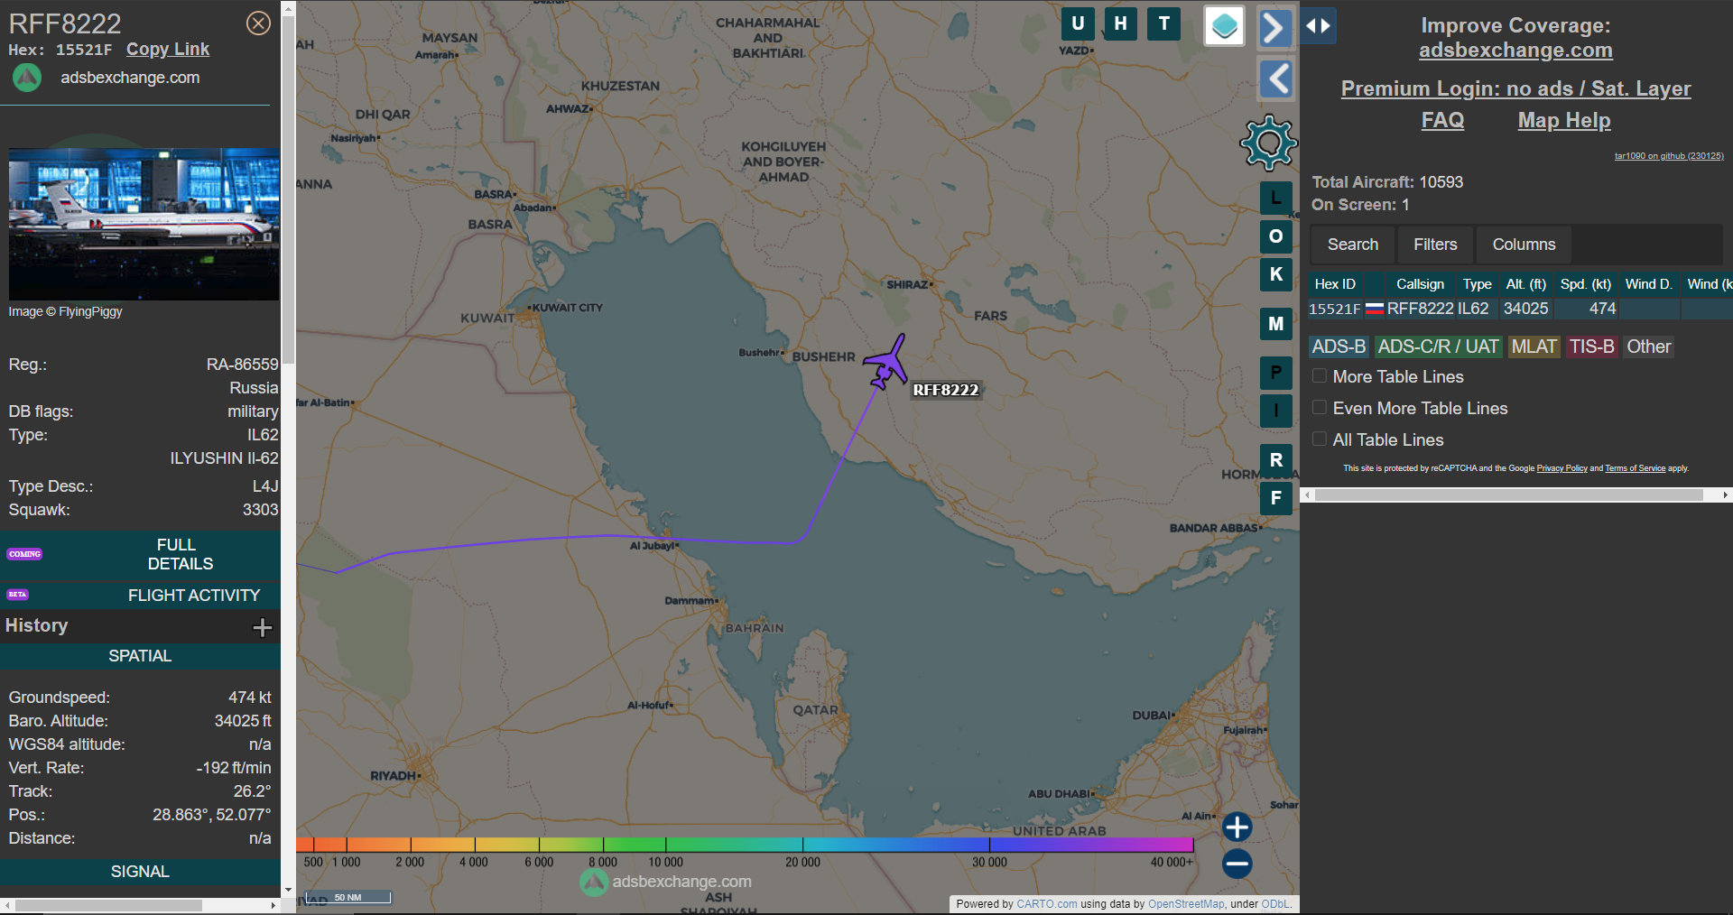Image resolution: width=1733 pixels, height=915 pixels.
Task: Click the Copy Link link
Action: 168,50
